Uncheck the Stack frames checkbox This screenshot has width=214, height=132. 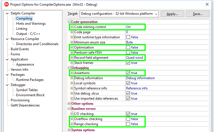128,62
